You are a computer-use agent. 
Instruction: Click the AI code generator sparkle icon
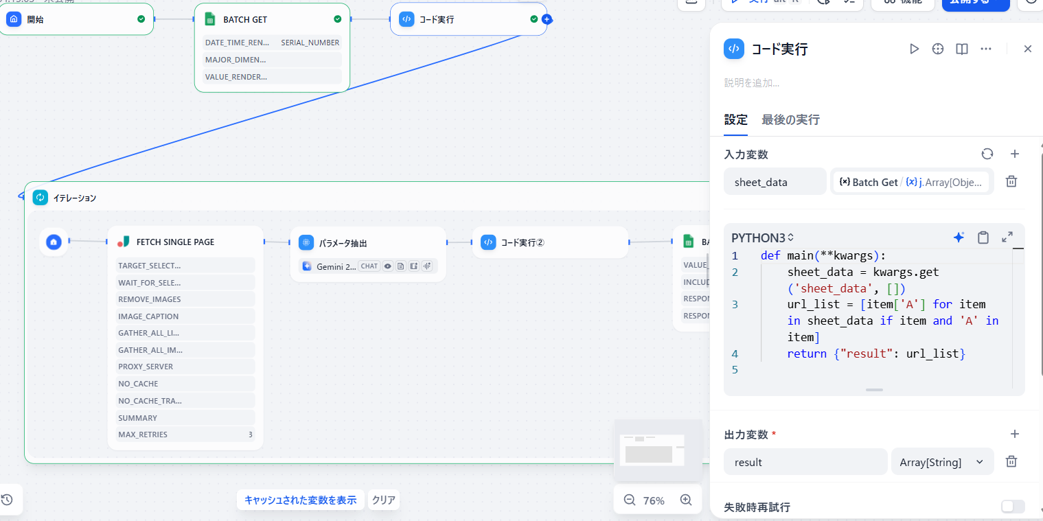(x=959, y=238)
